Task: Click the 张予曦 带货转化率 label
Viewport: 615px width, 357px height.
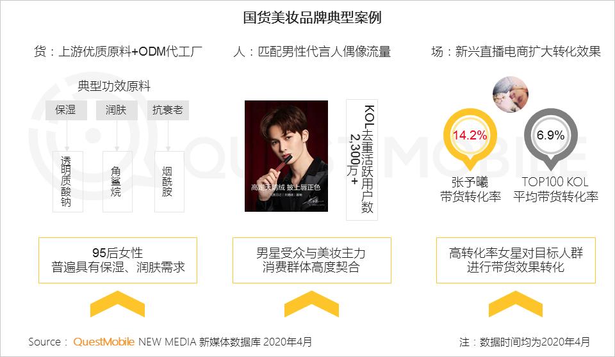Action: pyautogui.click(x=470, y=189)
